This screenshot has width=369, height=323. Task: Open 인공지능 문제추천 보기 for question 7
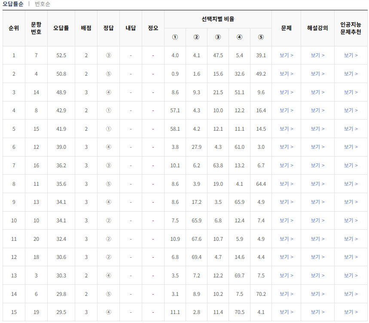coord(351,55)
